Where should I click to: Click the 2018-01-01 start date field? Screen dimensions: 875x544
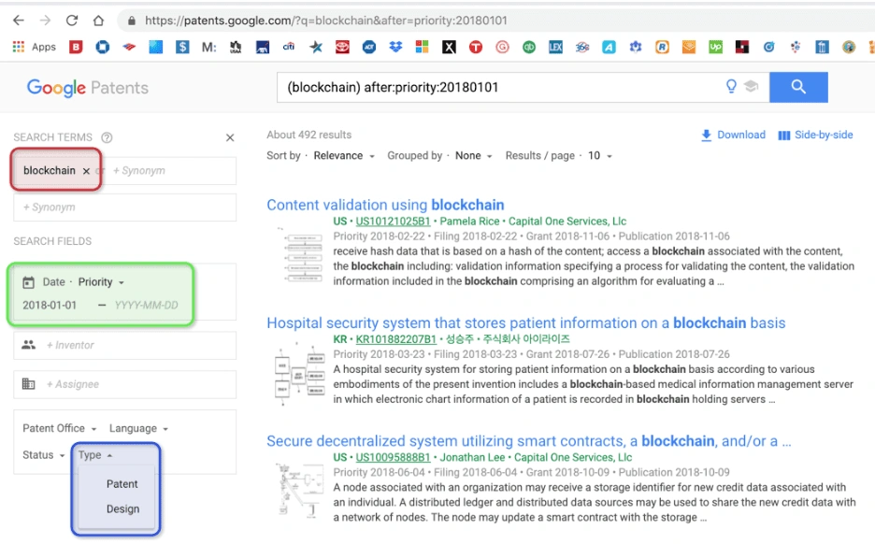pos(50,306)
